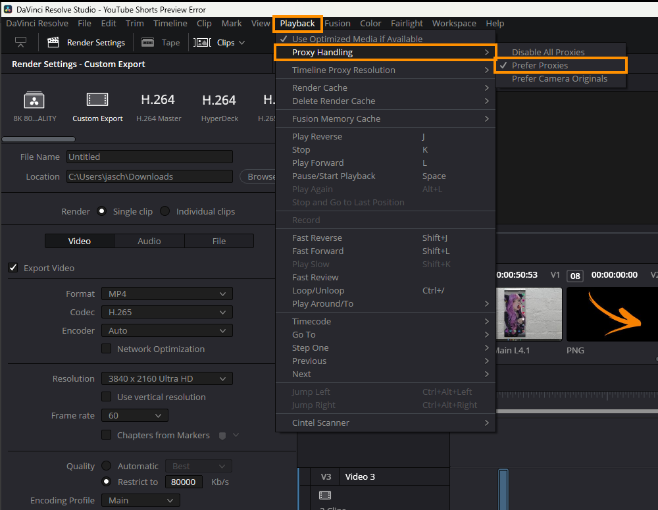Click the Main L4.1 clip thumbnail
The height and width of the screenshot is (510, 658).
(529, 314)
